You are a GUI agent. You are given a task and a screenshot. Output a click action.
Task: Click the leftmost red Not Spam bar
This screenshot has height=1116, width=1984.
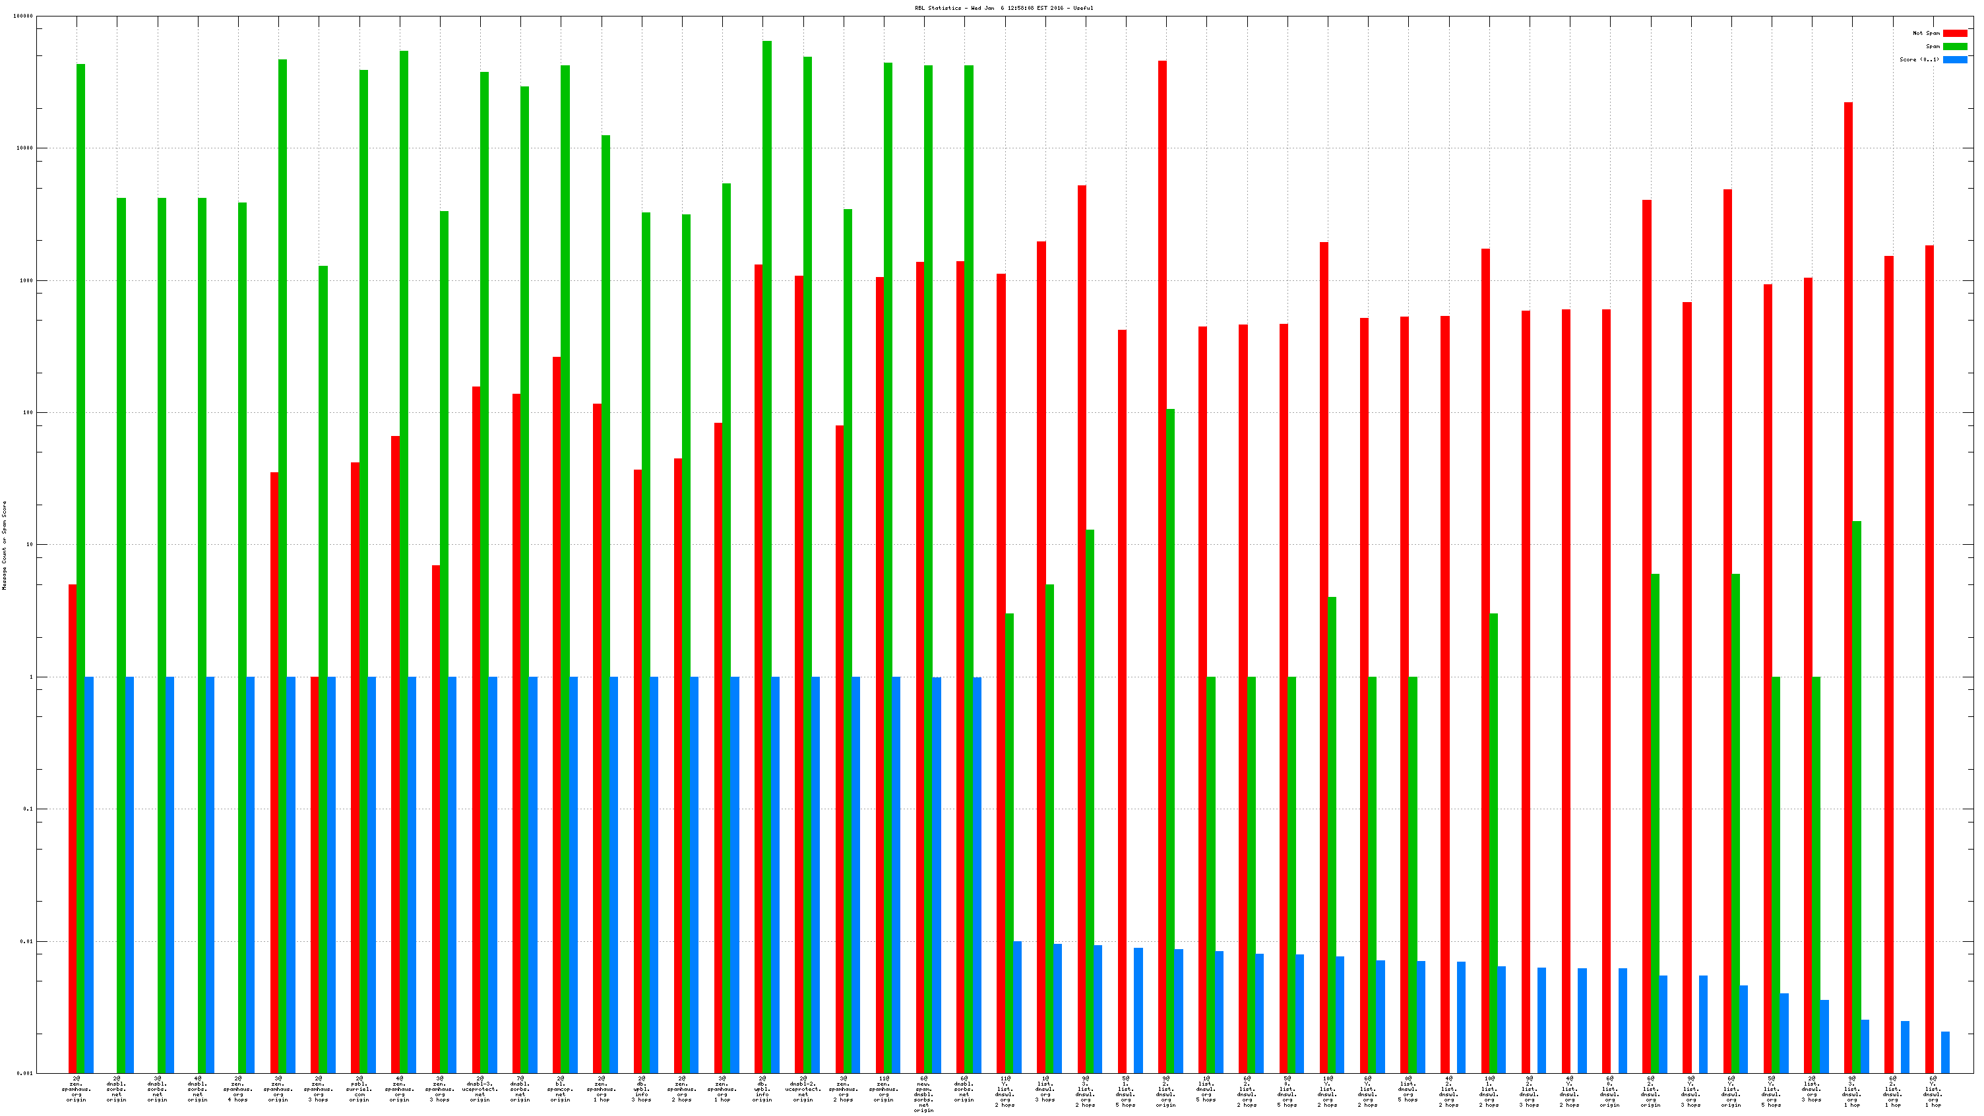(x=73, y=828)
